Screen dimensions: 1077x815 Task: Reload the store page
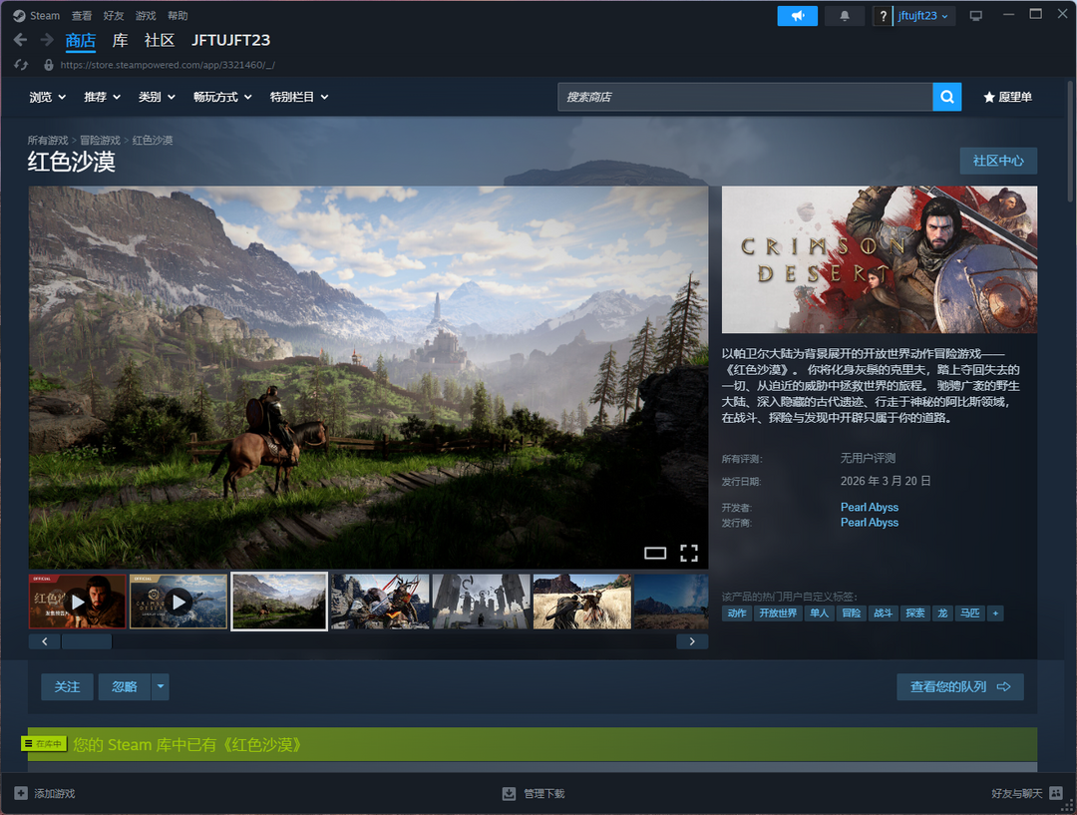[x=22, y=64]
